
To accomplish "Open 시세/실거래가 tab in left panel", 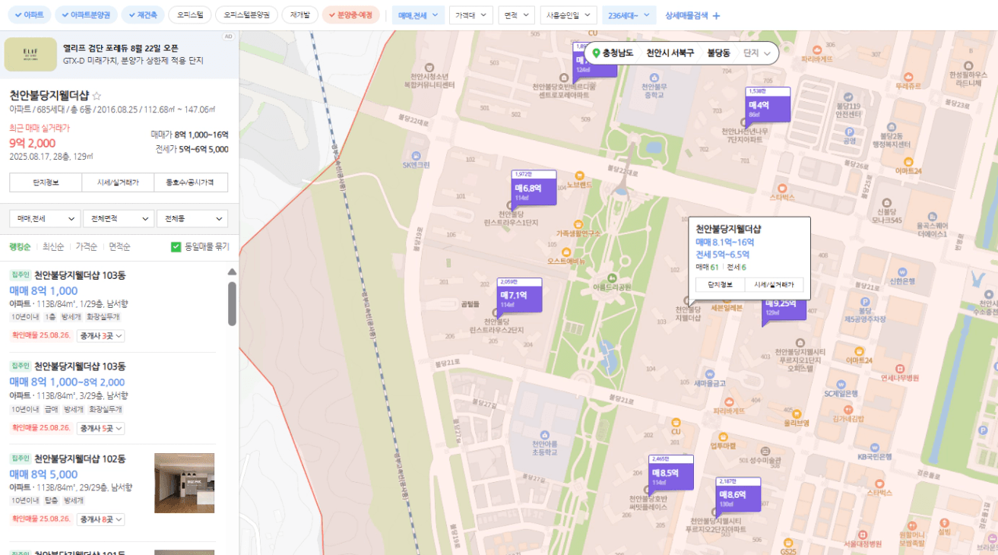I will point(119,182).
